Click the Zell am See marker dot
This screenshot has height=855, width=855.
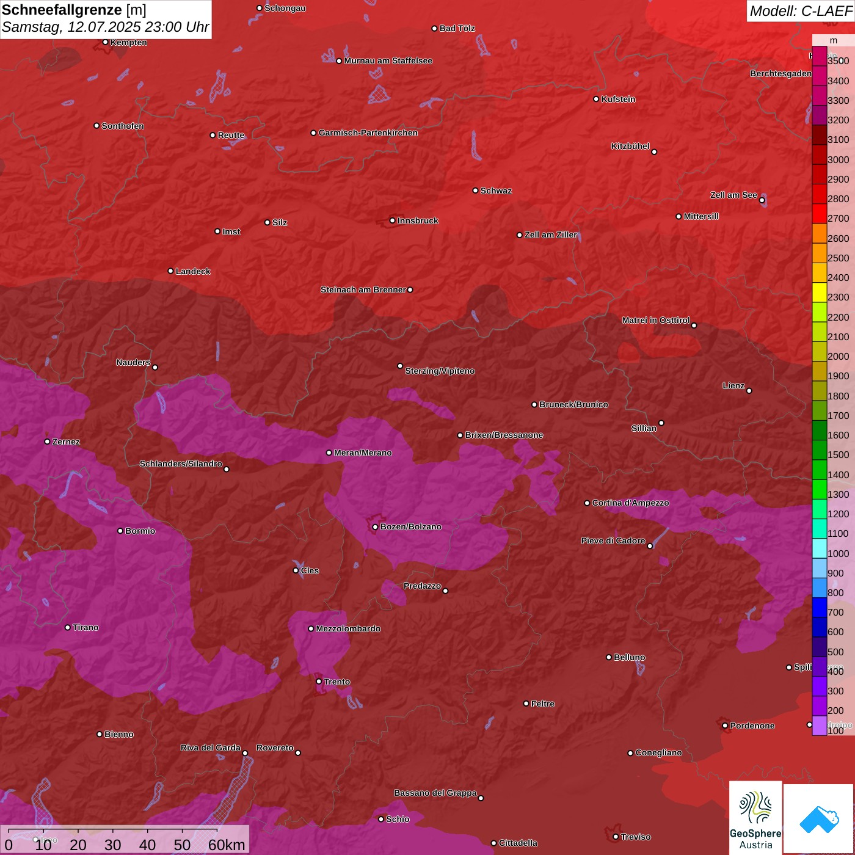click(762, 200)
